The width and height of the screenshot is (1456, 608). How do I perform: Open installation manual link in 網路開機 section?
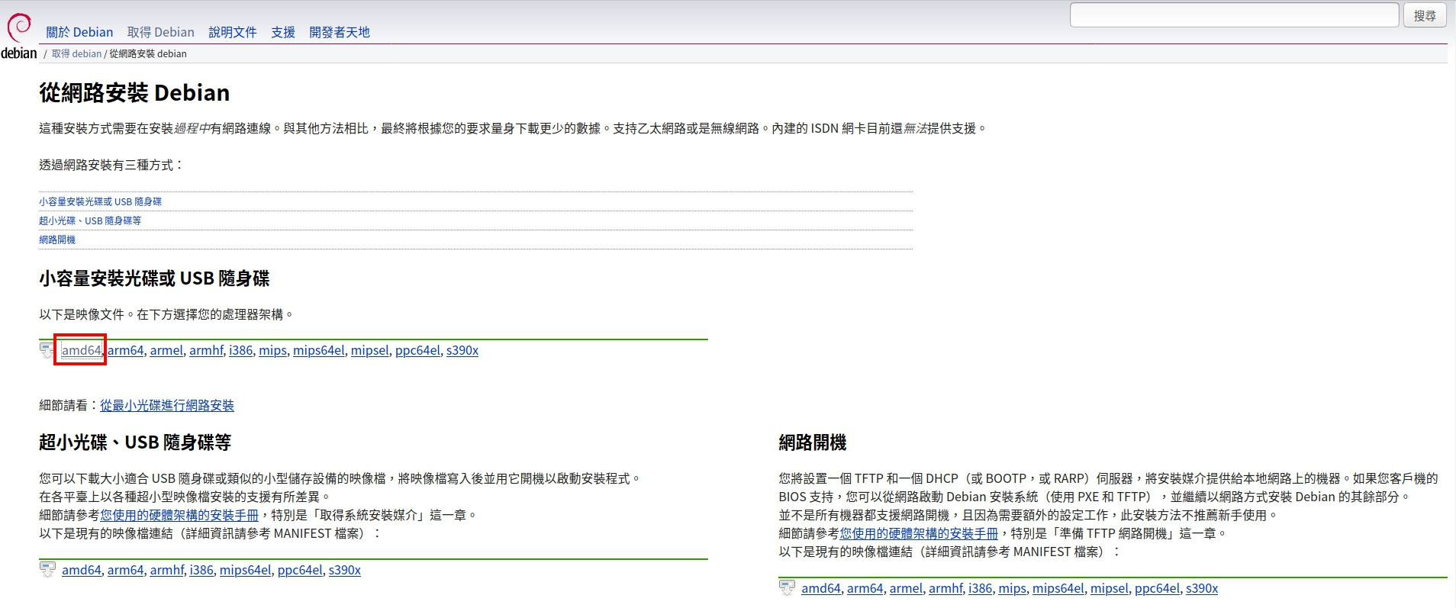(x=919, y=533)
